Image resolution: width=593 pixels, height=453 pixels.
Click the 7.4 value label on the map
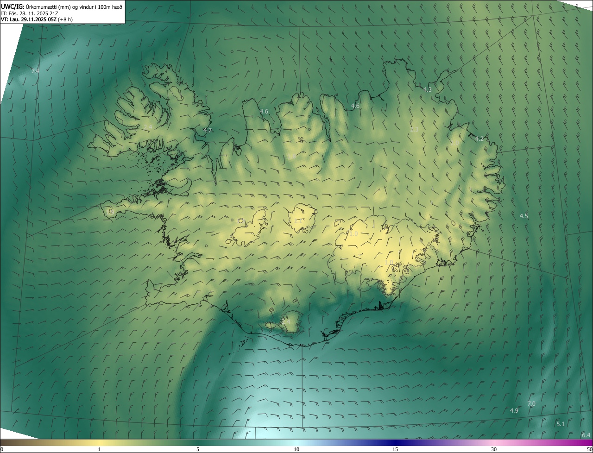click(x=35, y=71)
